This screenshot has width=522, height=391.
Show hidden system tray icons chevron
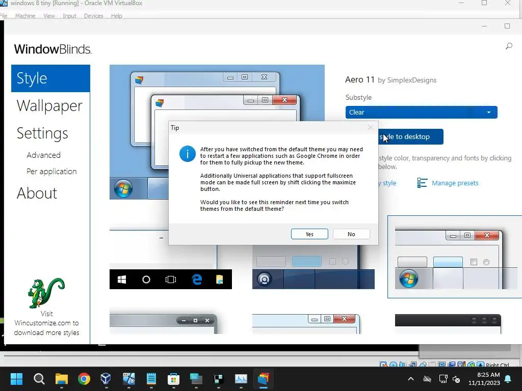(x=411, y=379)
